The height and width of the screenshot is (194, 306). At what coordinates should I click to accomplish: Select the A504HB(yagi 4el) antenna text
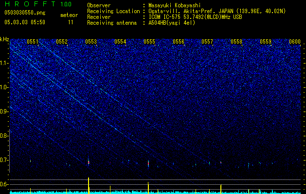[172, 23]
